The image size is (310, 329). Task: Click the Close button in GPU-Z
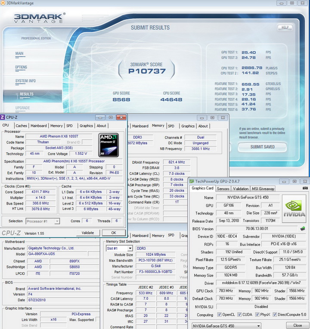298,326
